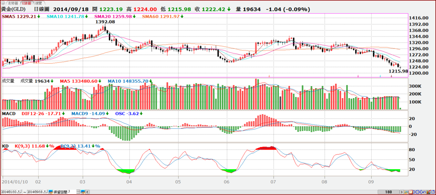The height and width of the screenshot is (195, 436).
Task: Adjust the 保留空間 spinner arrows
Action: pos(78,192)
